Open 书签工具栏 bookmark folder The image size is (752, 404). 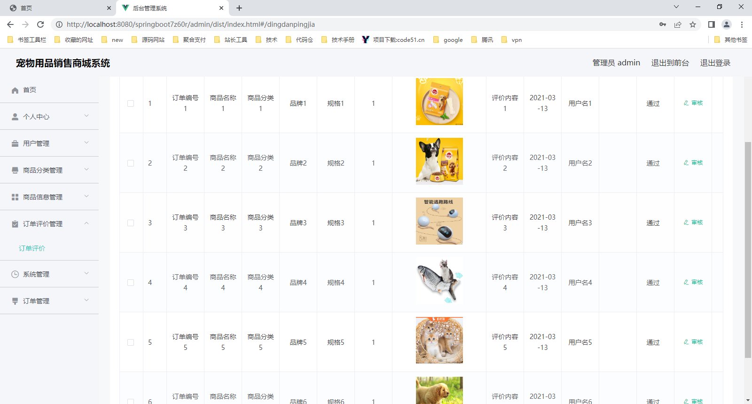(x=27, y=40)
